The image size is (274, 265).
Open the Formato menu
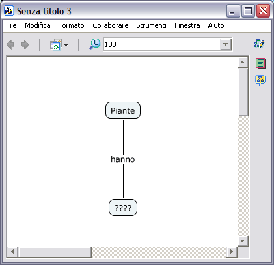click(71, 25)
